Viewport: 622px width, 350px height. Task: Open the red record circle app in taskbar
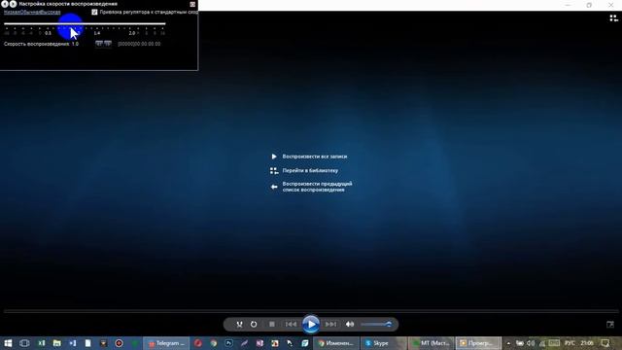(x=119, y=343)
